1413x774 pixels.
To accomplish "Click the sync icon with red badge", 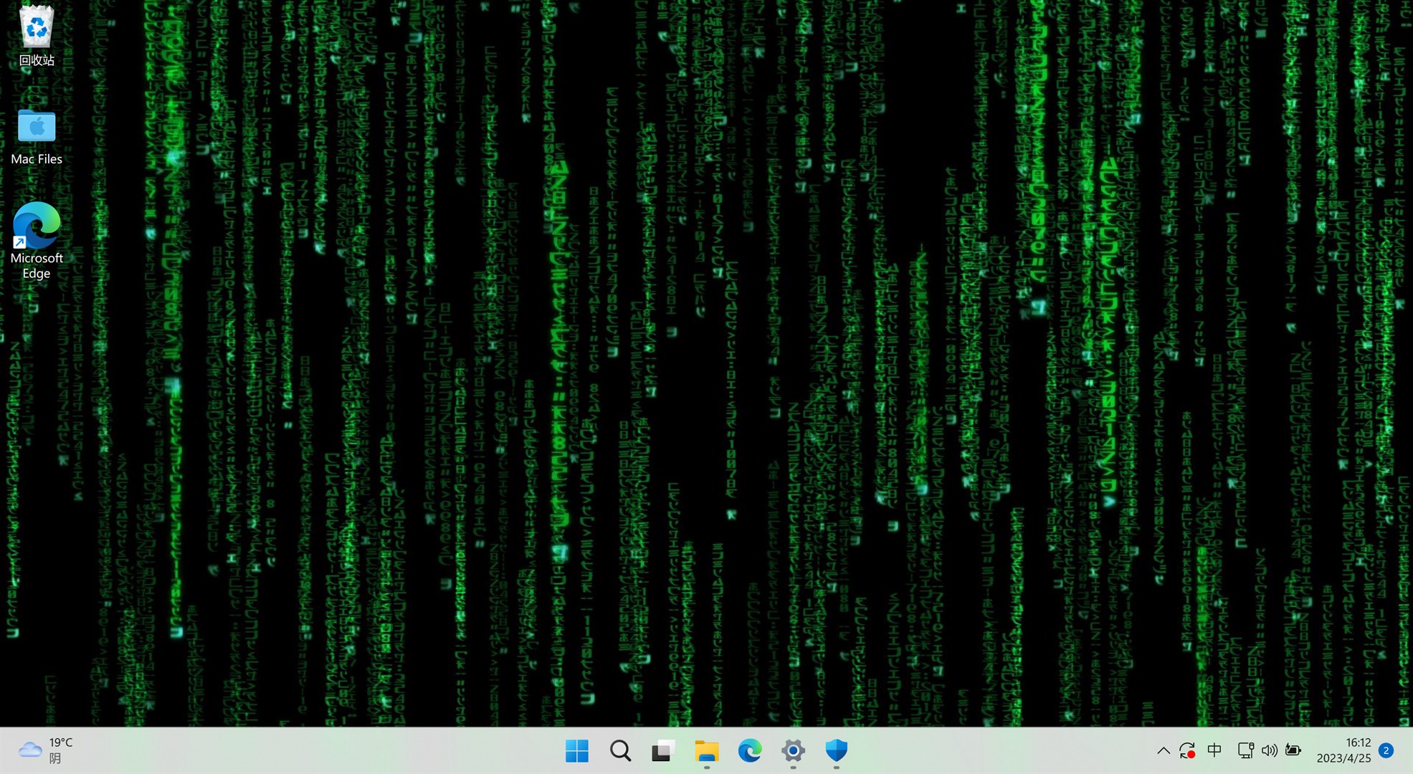I will coord(1187,750).
